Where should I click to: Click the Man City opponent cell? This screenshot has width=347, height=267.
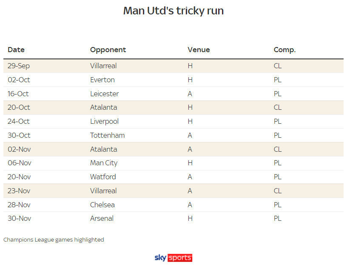(x=104, y=163)
